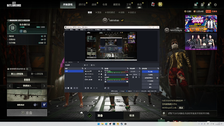Toggle visibility of pubg source in OBS
Viewport: 224px width, 126px height.
coord(99,71)
